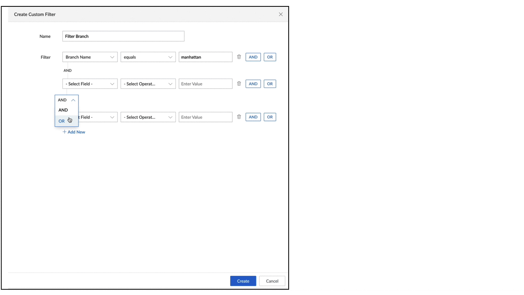Remove the third filter row via trash icon
The width and height of the screenshot is (524, 295).
click(239, 117)
